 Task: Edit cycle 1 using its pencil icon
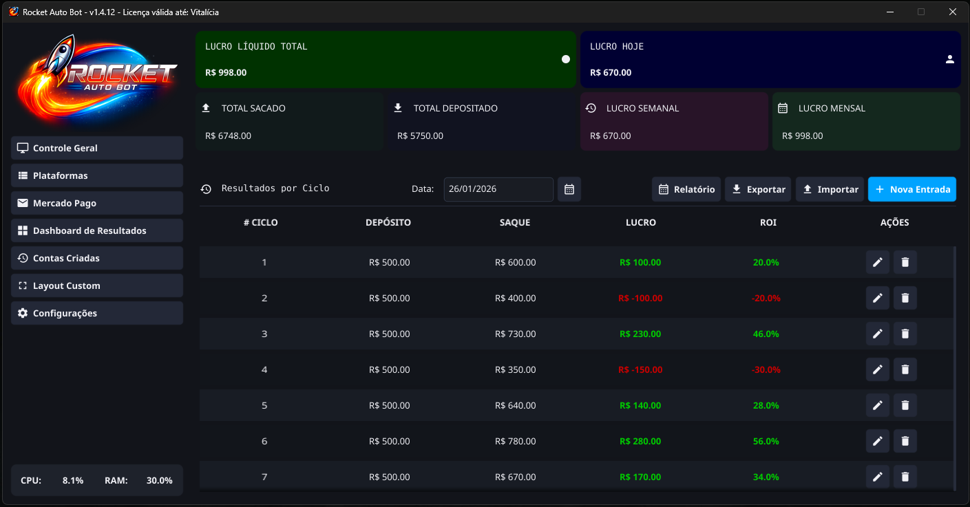pos(877,262)
